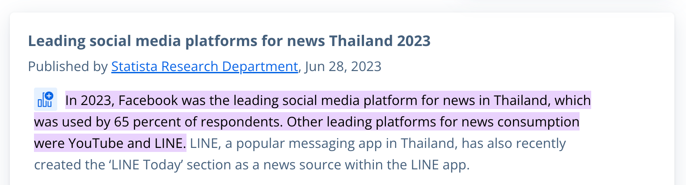The width and height of the screenshot is (686, 185).
Task: Open the Statista Research Department link
Action: [x=205, y=67]
